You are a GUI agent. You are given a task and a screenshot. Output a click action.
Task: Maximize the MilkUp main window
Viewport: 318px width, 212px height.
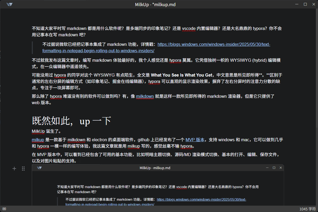305,5
